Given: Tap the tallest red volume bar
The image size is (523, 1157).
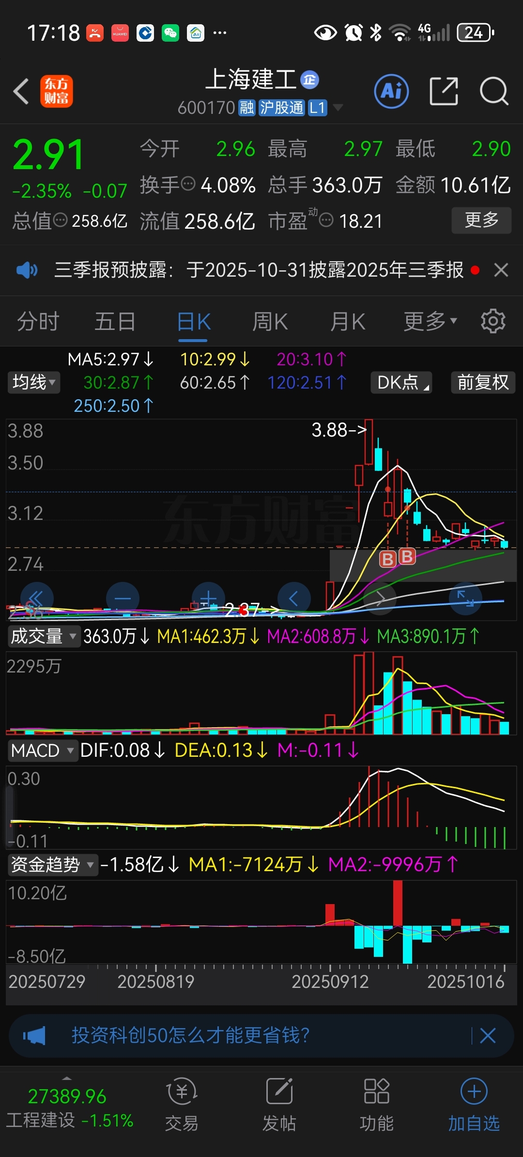Looking at the screenshot, I should pos(369,693).
